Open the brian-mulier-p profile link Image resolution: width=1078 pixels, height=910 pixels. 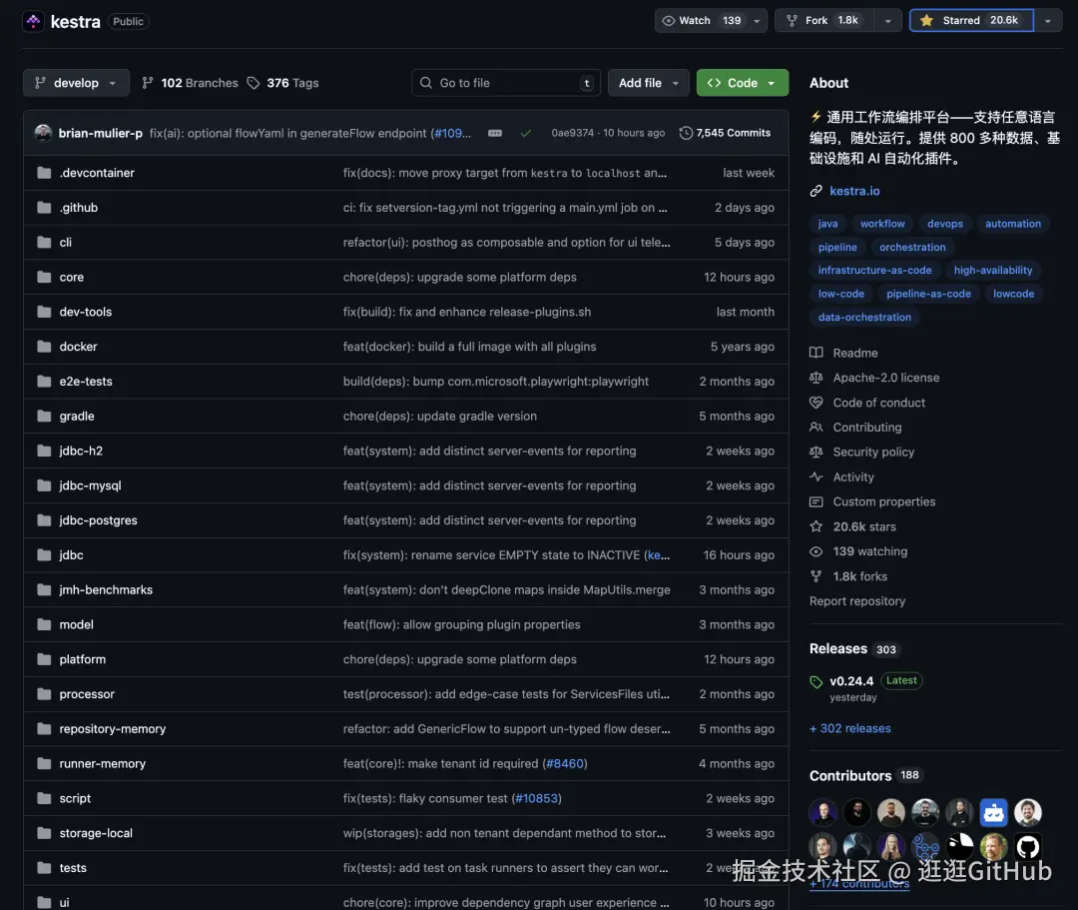click(101, 133)
